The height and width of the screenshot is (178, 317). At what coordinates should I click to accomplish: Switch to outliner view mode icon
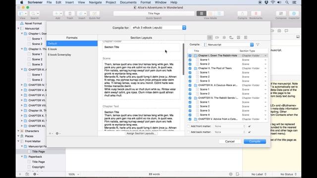(219, 13)
